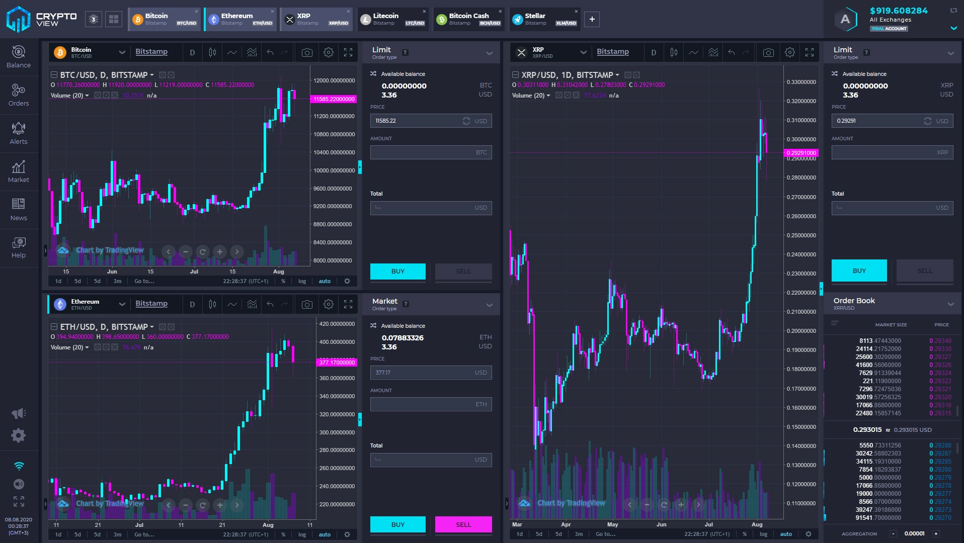Expand XRP chart to fullscreen
This screenshot has width=964, height=543.
click(810, 52)
